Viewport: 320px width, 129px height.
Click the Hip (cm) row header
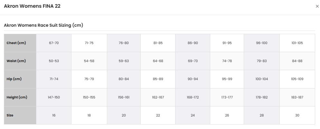pos(20,79)
